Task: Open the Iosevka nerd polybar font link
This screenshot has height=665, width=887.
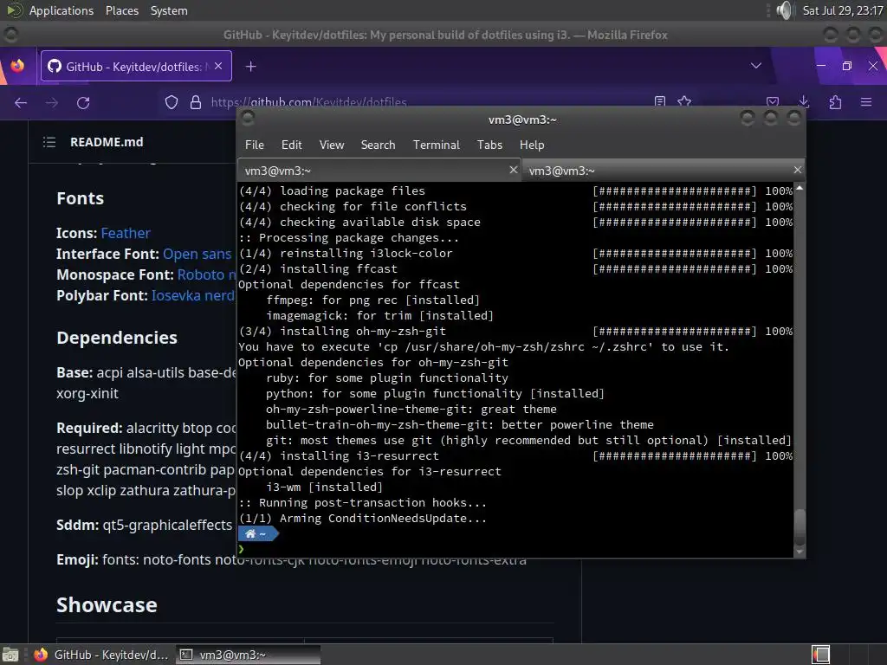Action: click(x=193, y=296)
